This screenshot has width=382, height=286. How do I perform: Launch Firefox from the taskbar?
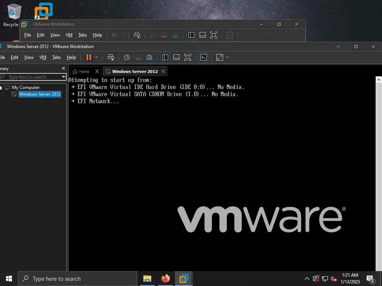pyautogui.click(x=165, y=279)
